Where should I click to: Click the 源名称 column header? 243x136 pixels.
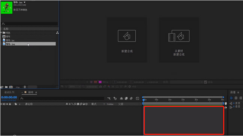point(29,104)
